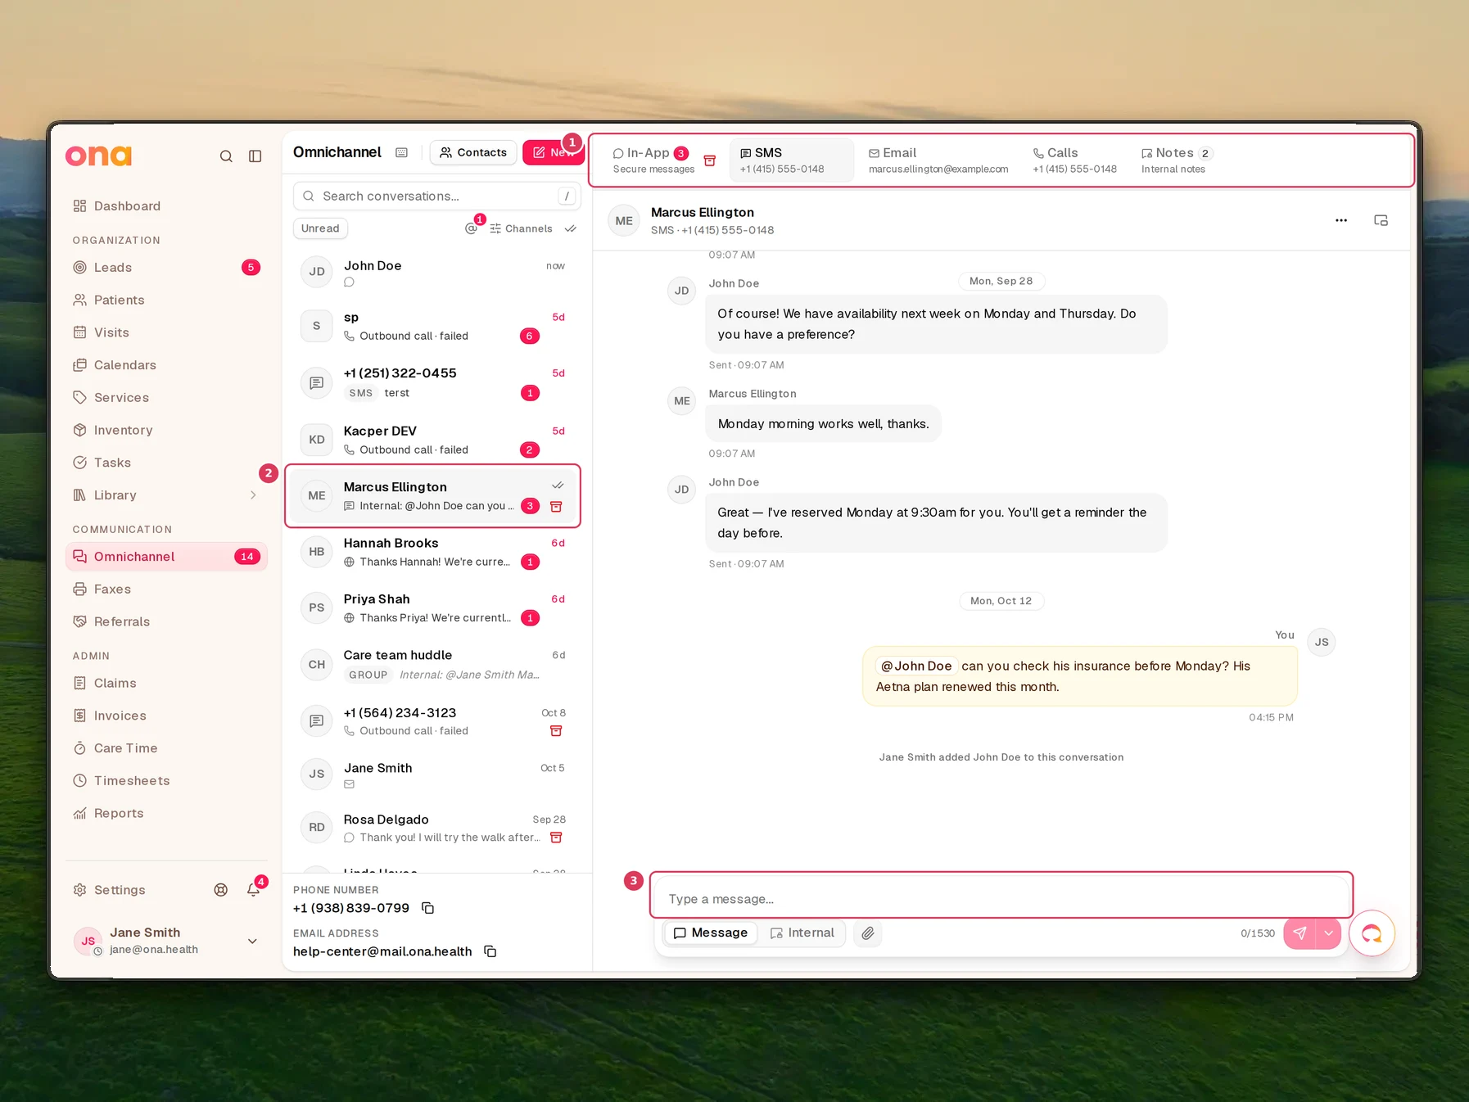Viewport: 1469px width, 1102px height.
Task: Click archive icon on Marcus Ellington row
Action: (556, 507)
